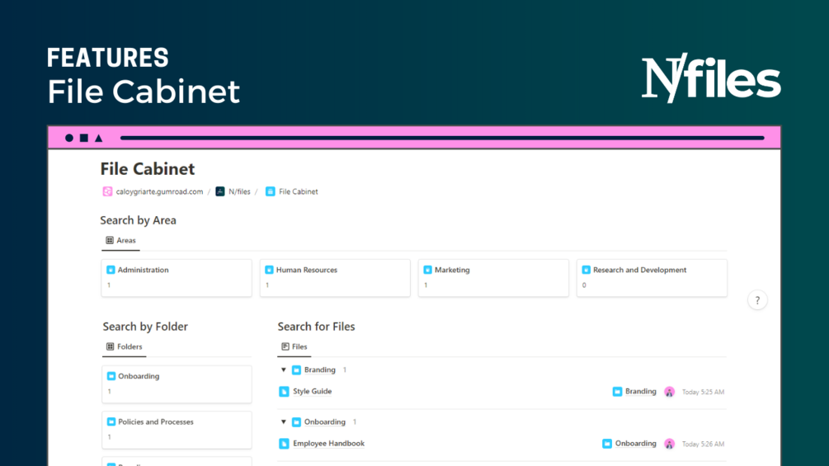Select the Files tab
The image size is (829, 466).
click(294, 346)
